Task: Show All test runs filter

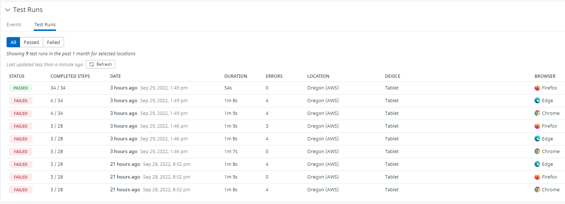Action: [x=13, y=42]
